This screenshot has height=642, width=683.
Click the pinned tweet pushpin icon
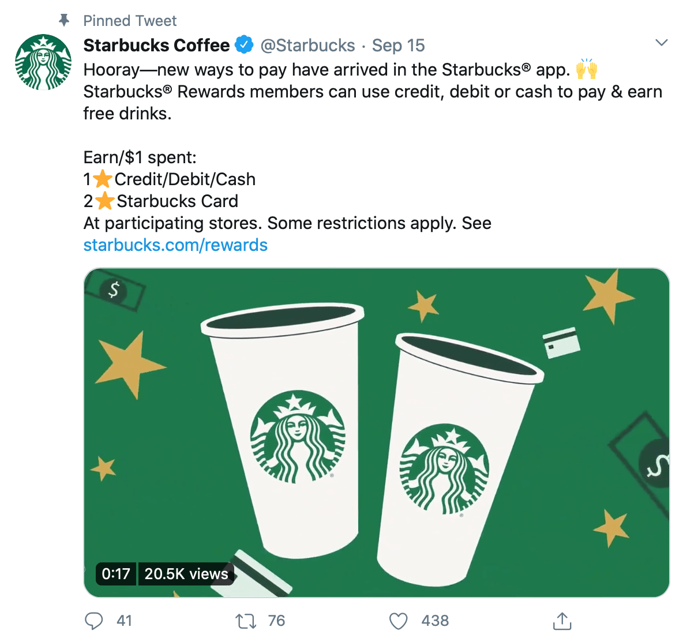click(x=64, y=20)
